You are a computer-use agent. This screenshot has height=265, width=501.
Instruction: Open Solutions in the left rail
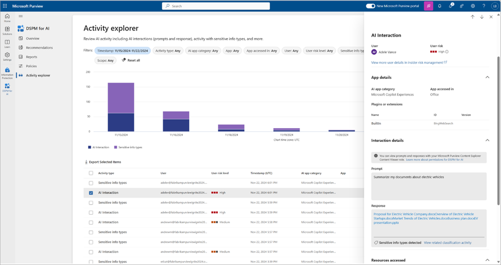click(x=7, y=30)
